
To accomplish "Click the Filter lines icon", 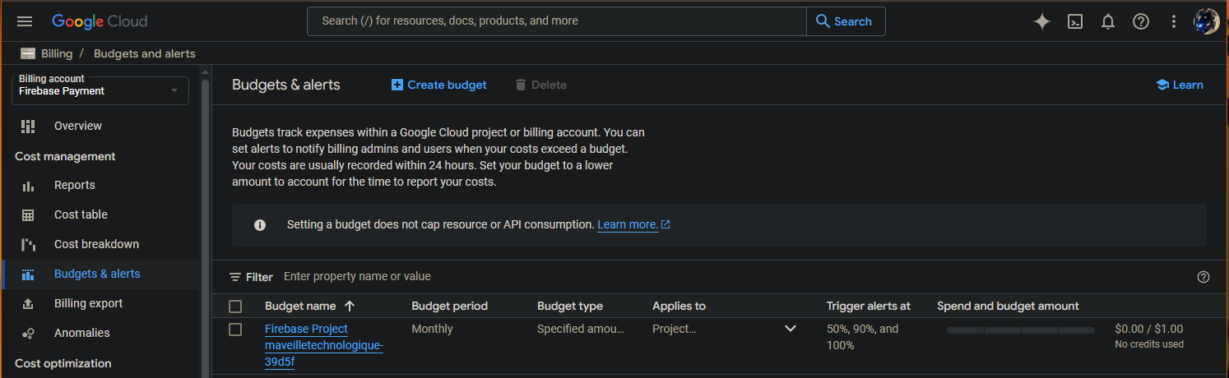I will pyautogui.click(x=235, y=277).
